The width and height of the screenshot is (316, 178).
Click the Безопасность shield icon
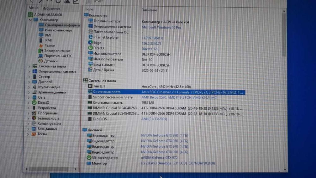(34, 118)
